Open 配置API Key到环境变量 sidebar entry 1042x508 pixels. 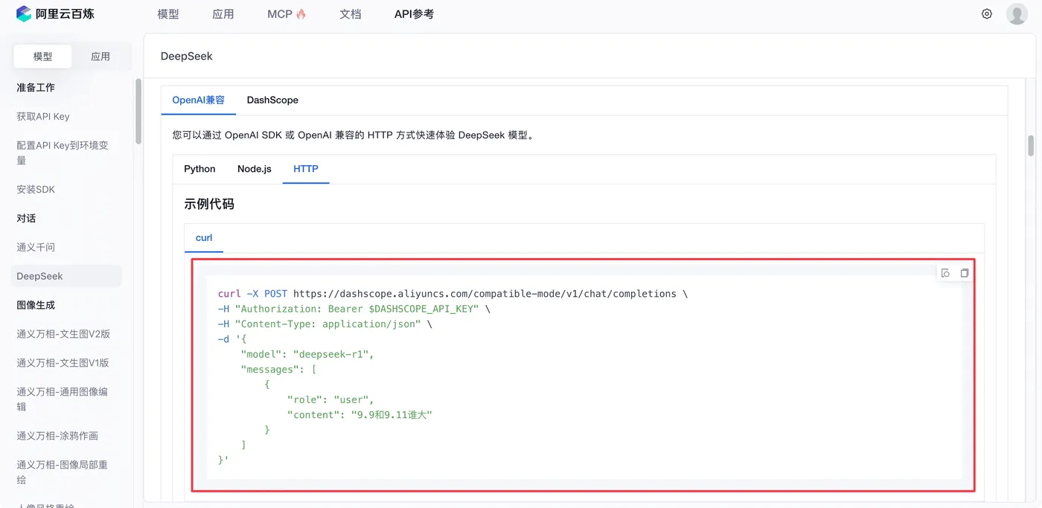[x=63, y=152]
